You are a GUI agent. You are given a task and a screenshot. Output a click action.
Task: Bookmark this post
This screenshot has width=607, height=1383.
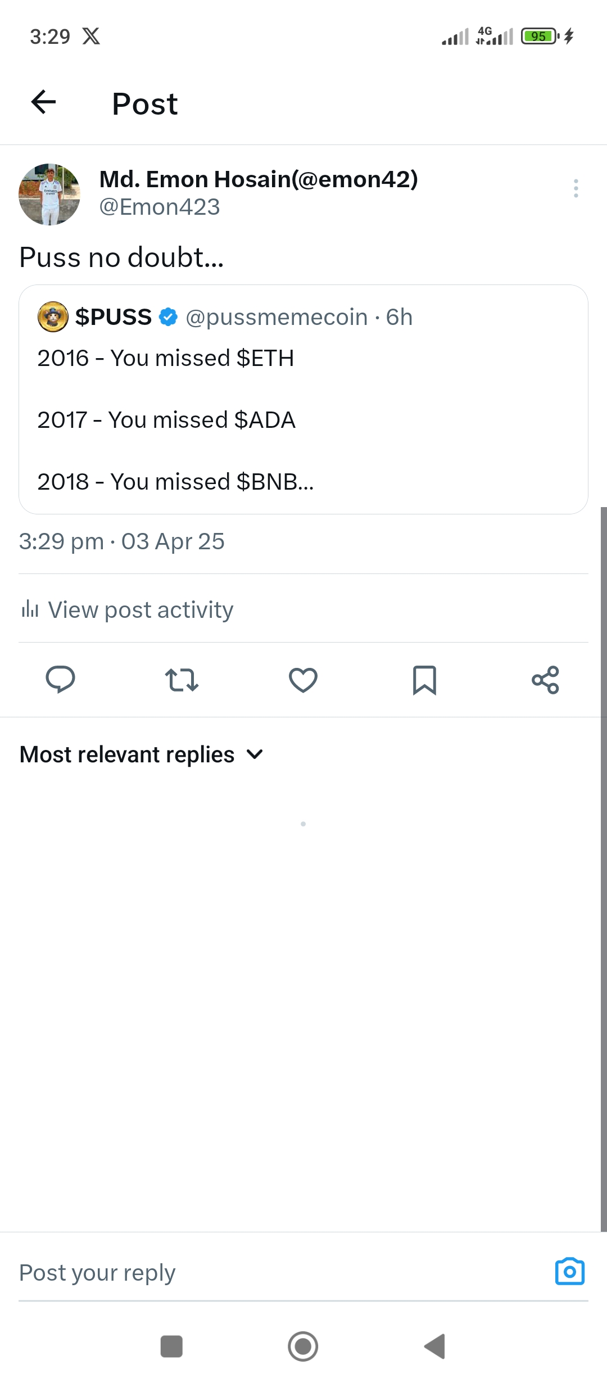click(x=424, y=680)
